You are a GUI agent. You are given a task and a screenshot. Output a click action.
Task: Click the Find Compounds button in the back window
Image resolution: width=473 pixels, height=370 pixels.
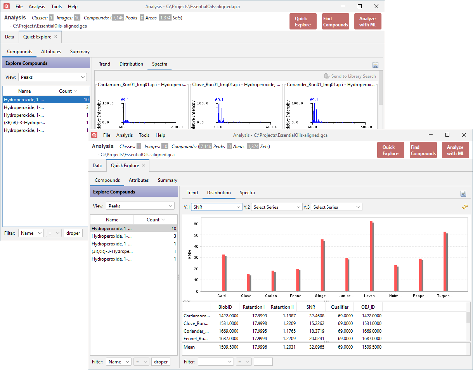point(335,21)
